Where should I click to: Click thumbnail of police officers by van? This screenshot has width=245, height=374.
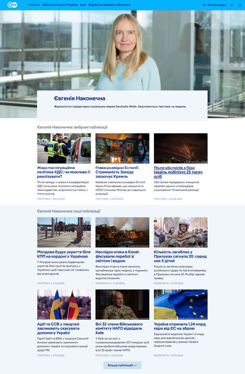coord(64,148)
